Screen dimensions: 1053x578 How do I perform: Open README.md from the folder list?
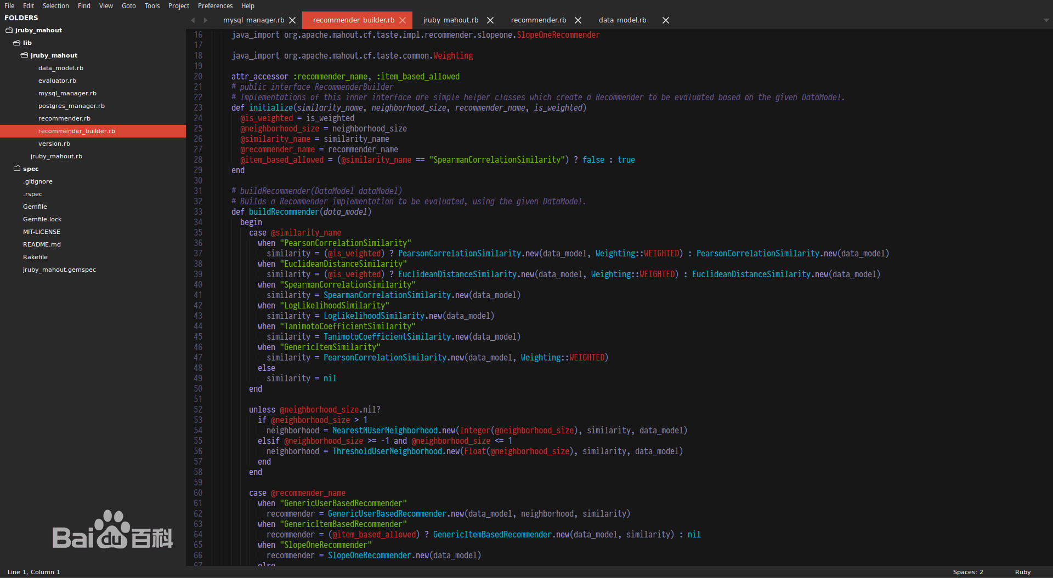pos(42,244)
